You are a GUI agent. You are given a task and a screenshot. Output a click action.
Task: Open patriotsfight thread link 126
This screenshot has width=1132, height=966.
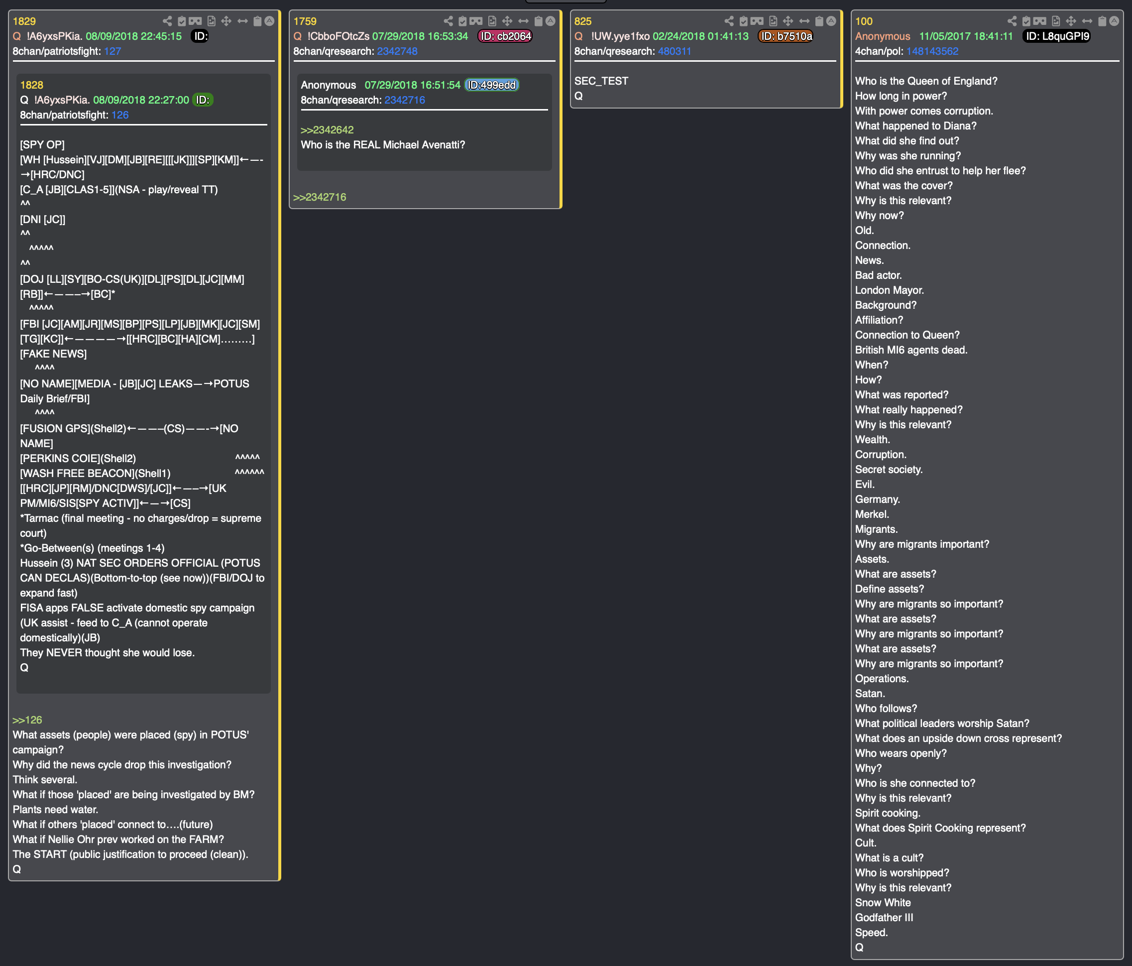coord(120,116)
